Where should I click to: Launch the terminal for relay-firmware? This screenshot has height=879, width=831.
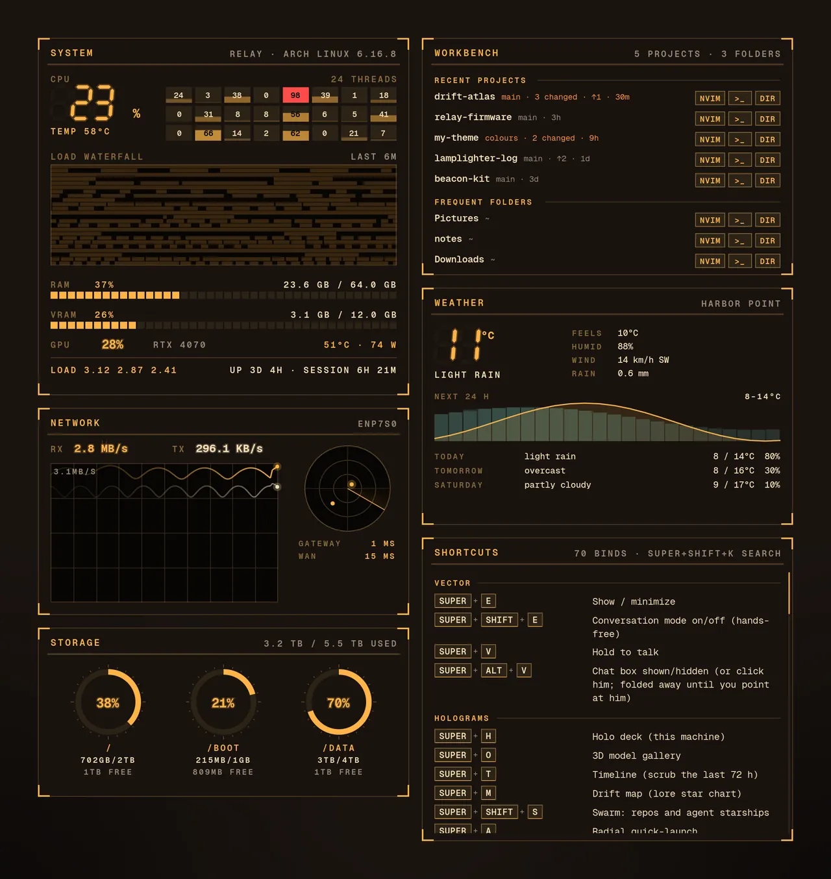coord(739,119)
